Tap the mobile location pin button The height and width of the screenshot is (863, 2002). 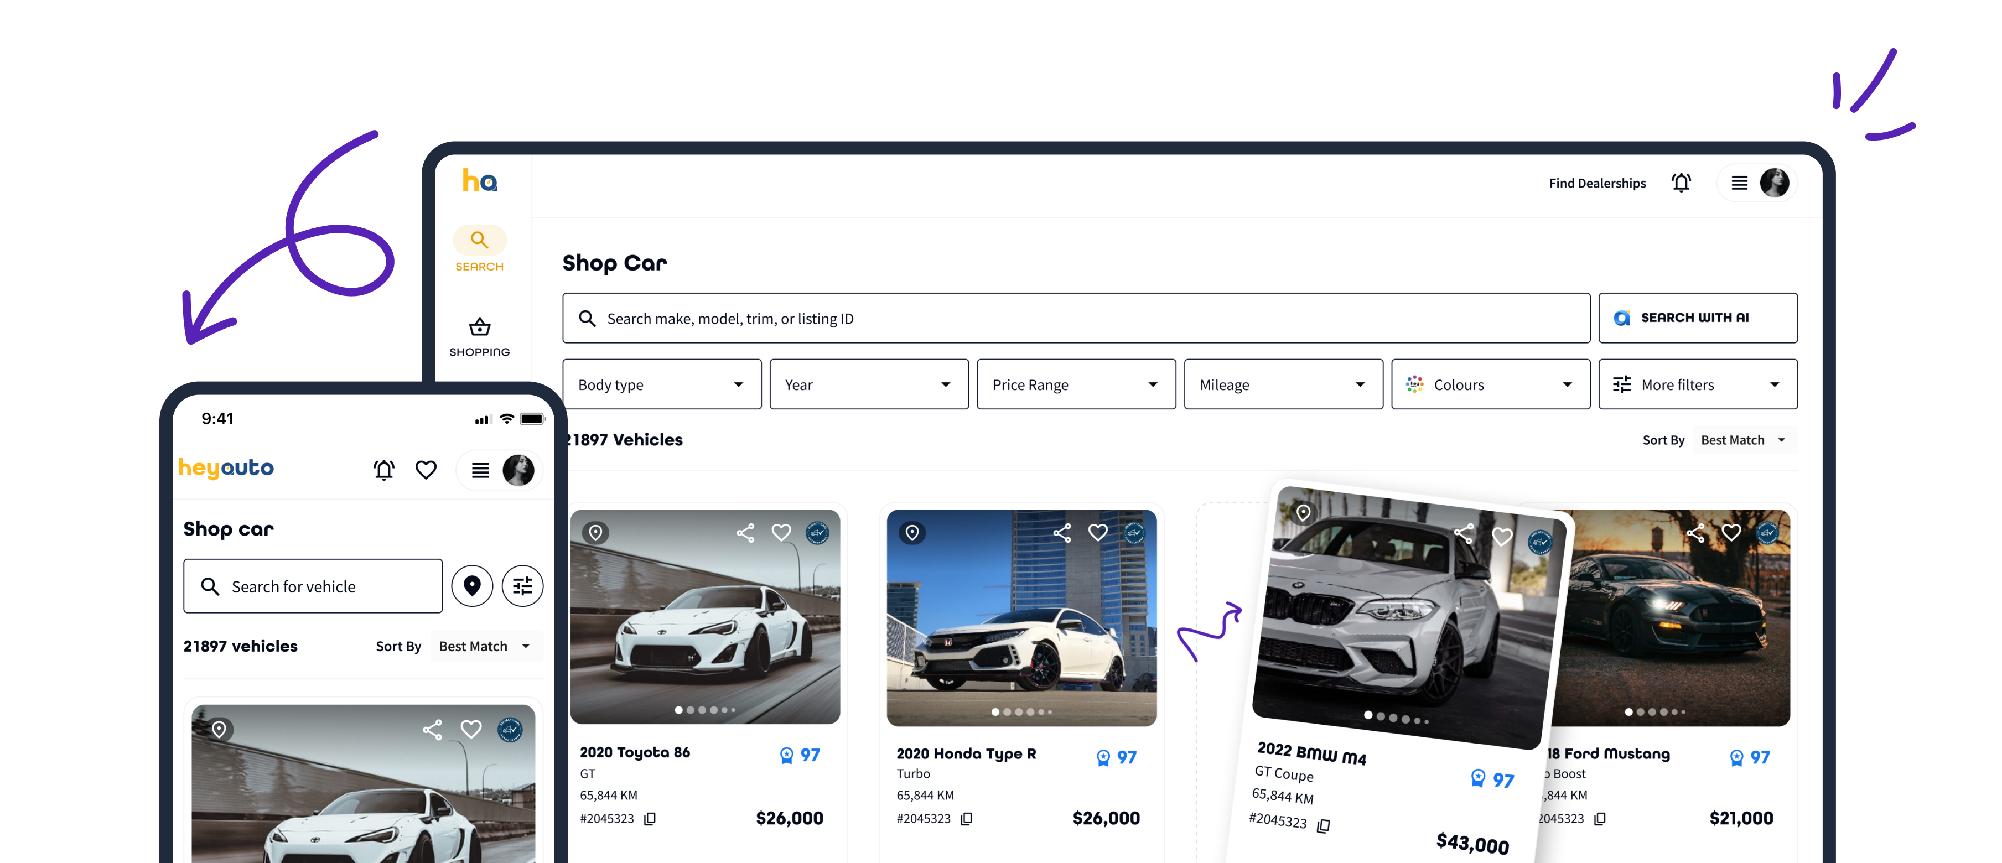pyautogui.click(x=472, y=586)
